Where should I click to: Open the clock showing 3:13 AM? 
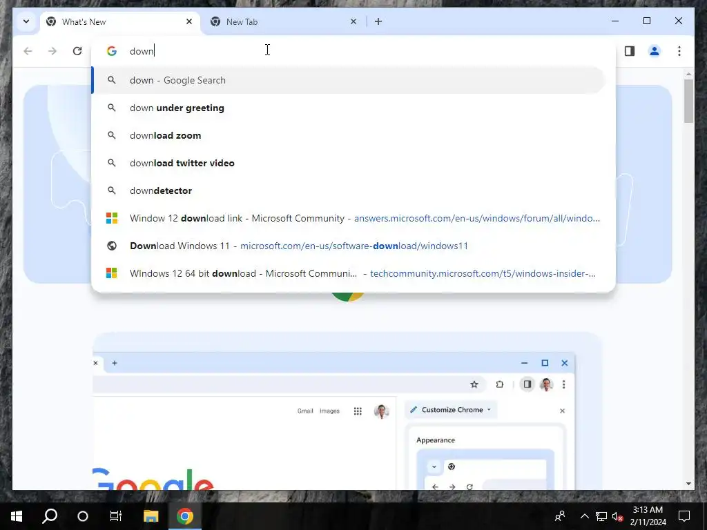coord(648,516)
